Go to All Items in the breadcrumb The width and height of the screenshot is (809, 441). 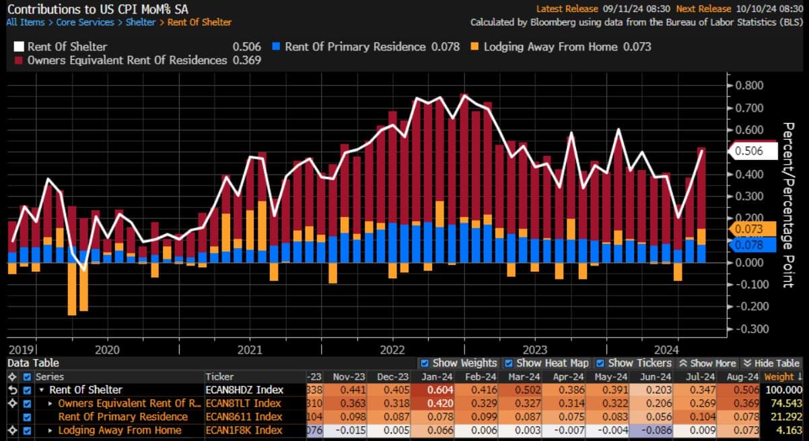coord(26,22)
